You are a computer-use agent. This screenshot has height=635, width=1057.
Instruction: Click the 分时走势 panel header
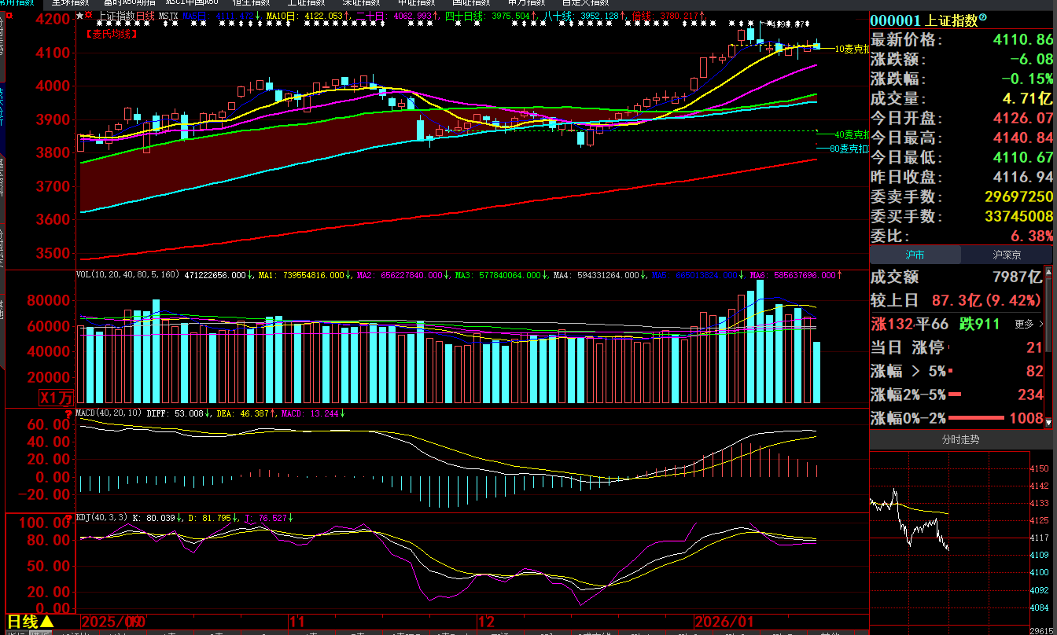pyautogui.click(x=960, y=440)
